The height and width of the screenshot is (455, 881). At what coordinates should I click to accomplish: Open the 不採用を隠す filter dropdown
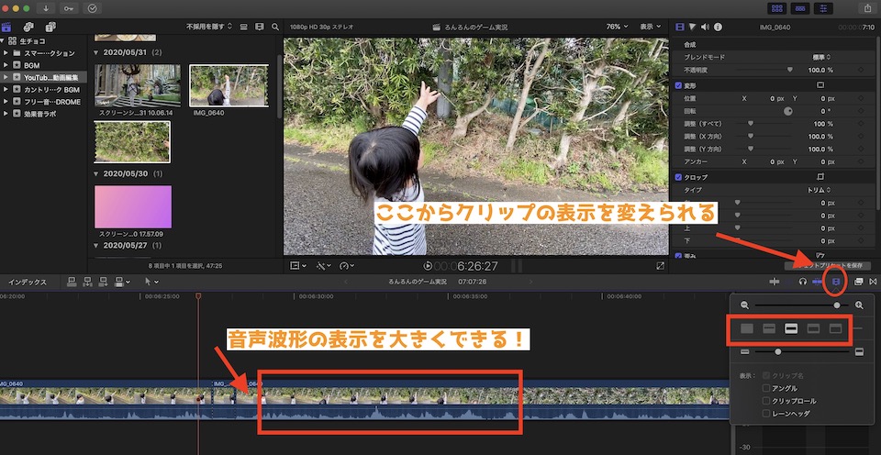click(209, 27)
